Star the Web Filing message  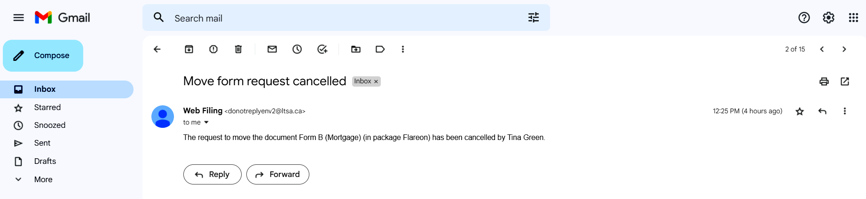[x=800, y=111]
